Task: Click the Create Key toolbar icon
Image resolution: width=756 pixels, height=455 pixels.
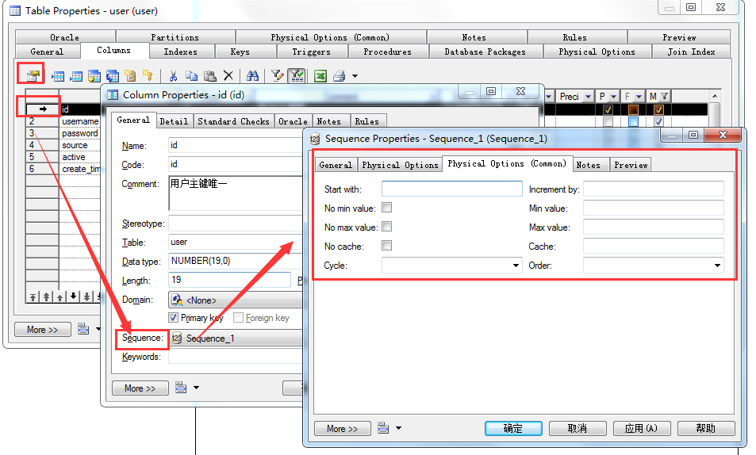Action: pos(148,75)
